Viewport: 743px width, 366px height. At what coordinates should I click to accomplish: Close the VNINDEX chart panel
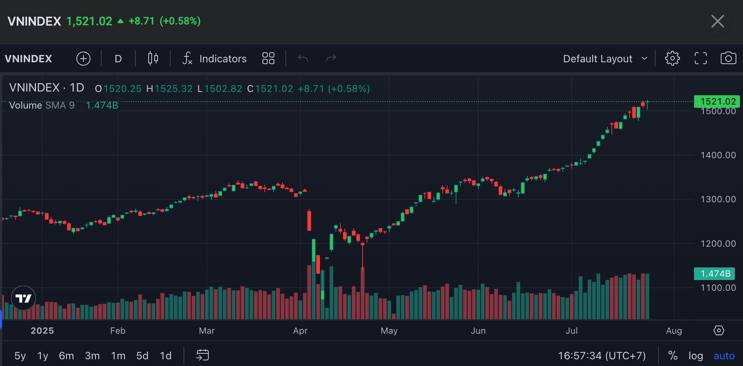[x=717, y=21]
